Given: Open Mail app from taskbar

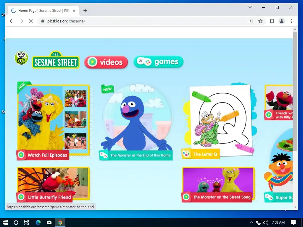Looking at the screenshot, I should point(49,223).
